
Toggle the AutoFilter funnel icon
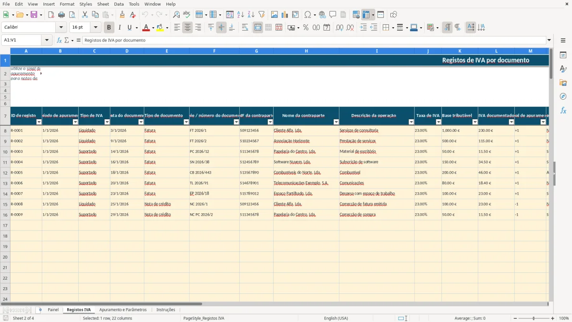262,15
